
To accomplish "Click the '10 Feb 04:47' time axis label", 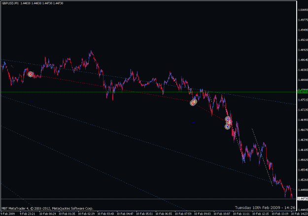I will coord(125,214).
